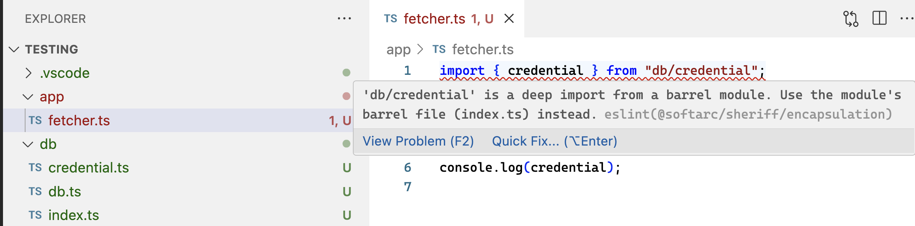Image resolution: width=915 pixels, height=226 pixels.
Task: Place cursor on line 6 console.log statement
Action: pos(530,167)
